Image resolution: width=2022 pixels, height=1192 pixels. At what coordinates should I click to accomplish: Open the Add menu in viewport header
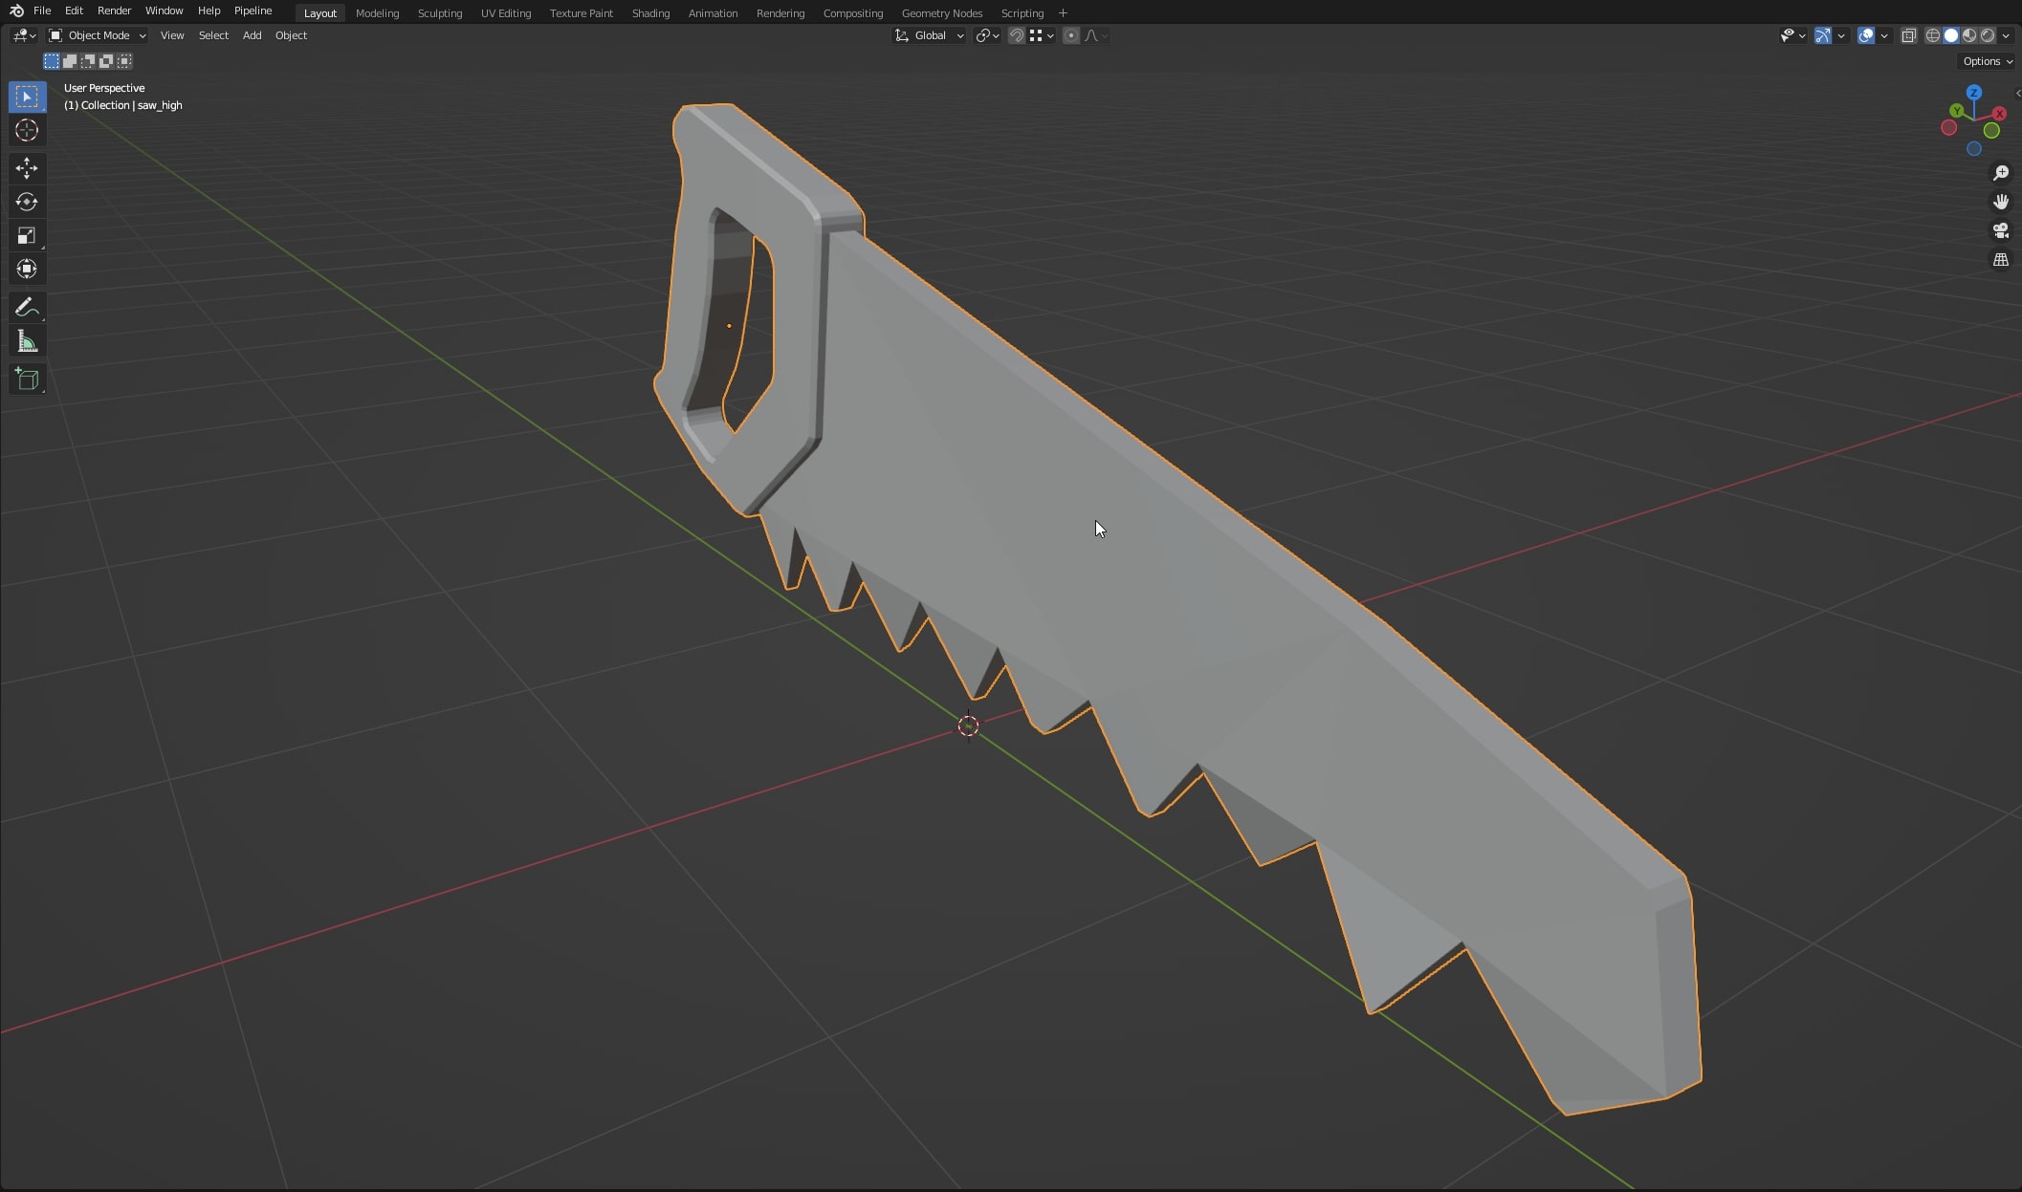[x=252, y=35]
